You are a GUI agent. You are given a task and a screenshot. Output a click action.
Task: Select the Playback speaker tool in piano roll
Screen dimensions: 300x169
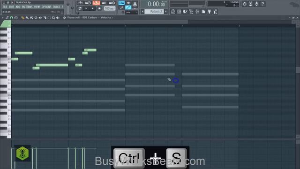(58, 18)
